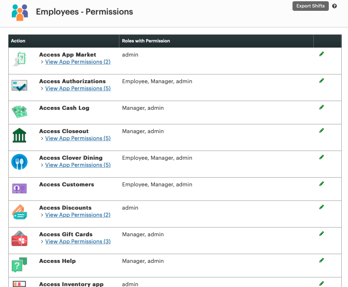Click the Export Shifts button
This screenshot has width=348, height=287.
click(310, 6)
